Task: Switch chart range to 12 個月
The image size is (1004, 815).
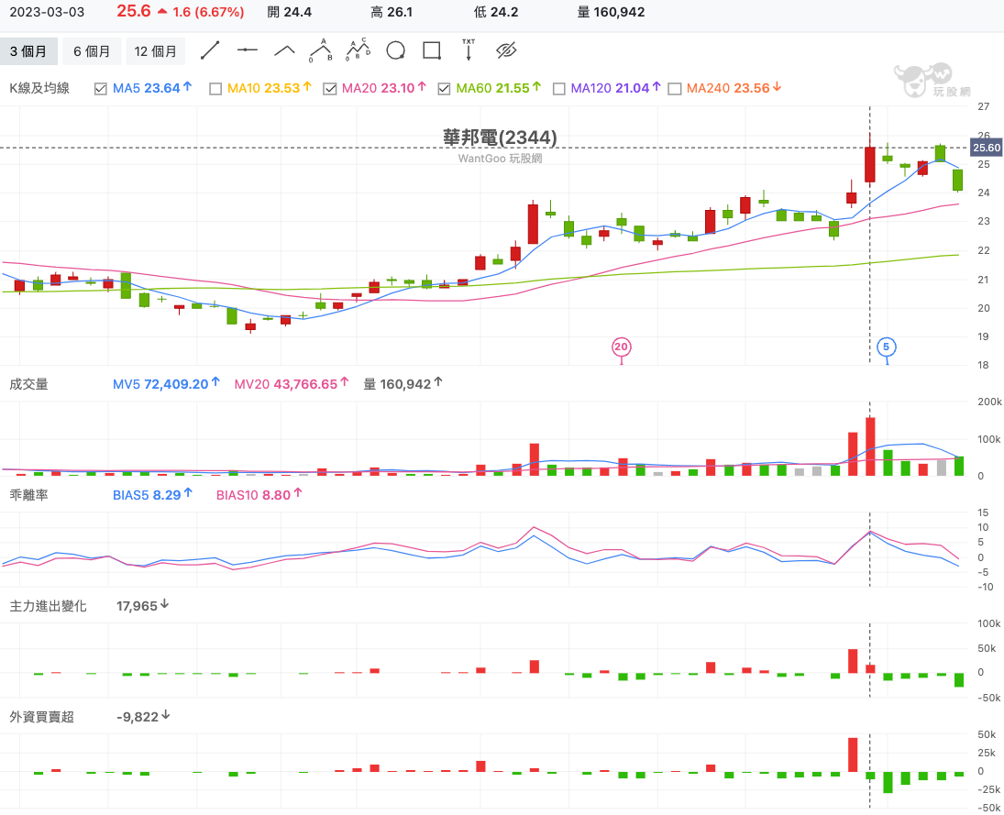Action: tap(156, 51)
